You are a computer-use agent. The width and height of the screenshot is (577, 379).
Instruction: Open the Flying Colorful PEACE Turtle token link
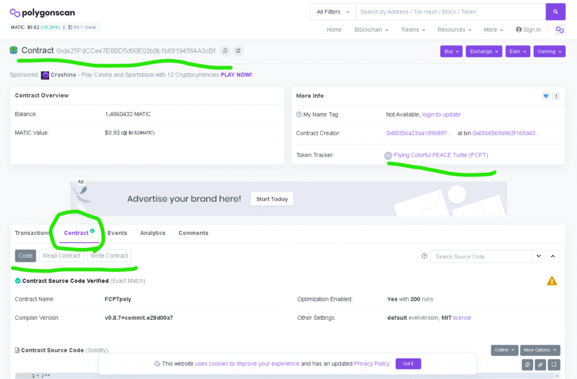tap(441, 155)
